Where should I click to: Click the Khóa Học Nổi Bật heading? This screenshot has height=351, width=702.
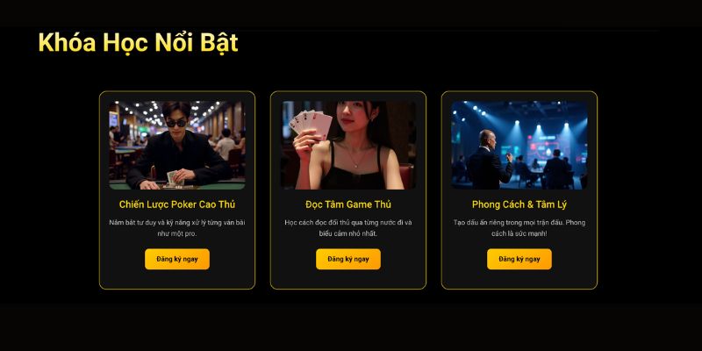pyautogui.click(x=138, y=43)
